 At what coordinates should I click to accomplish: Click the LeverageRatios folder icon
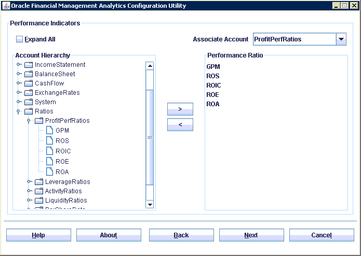point(39,182)
